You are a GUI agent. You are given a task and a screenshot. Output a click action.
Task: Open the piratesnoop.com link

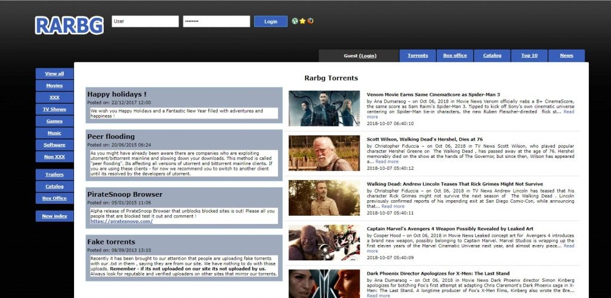[122, 221]
